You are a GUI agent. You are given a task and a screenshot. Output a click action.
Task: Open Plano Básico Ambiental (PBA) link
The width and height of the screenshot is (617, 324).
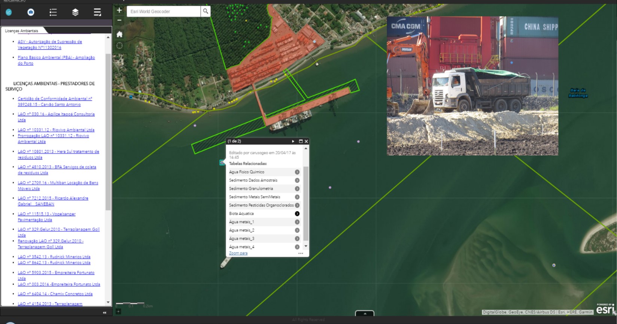click(x=56, y=61)
